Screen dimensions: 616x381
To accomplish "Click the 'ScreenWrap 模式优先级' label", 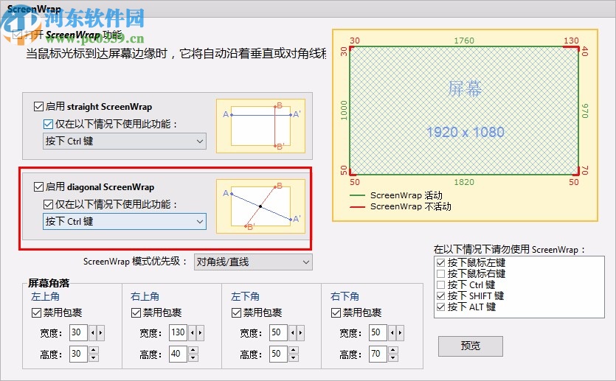I will tap(136, 262).
